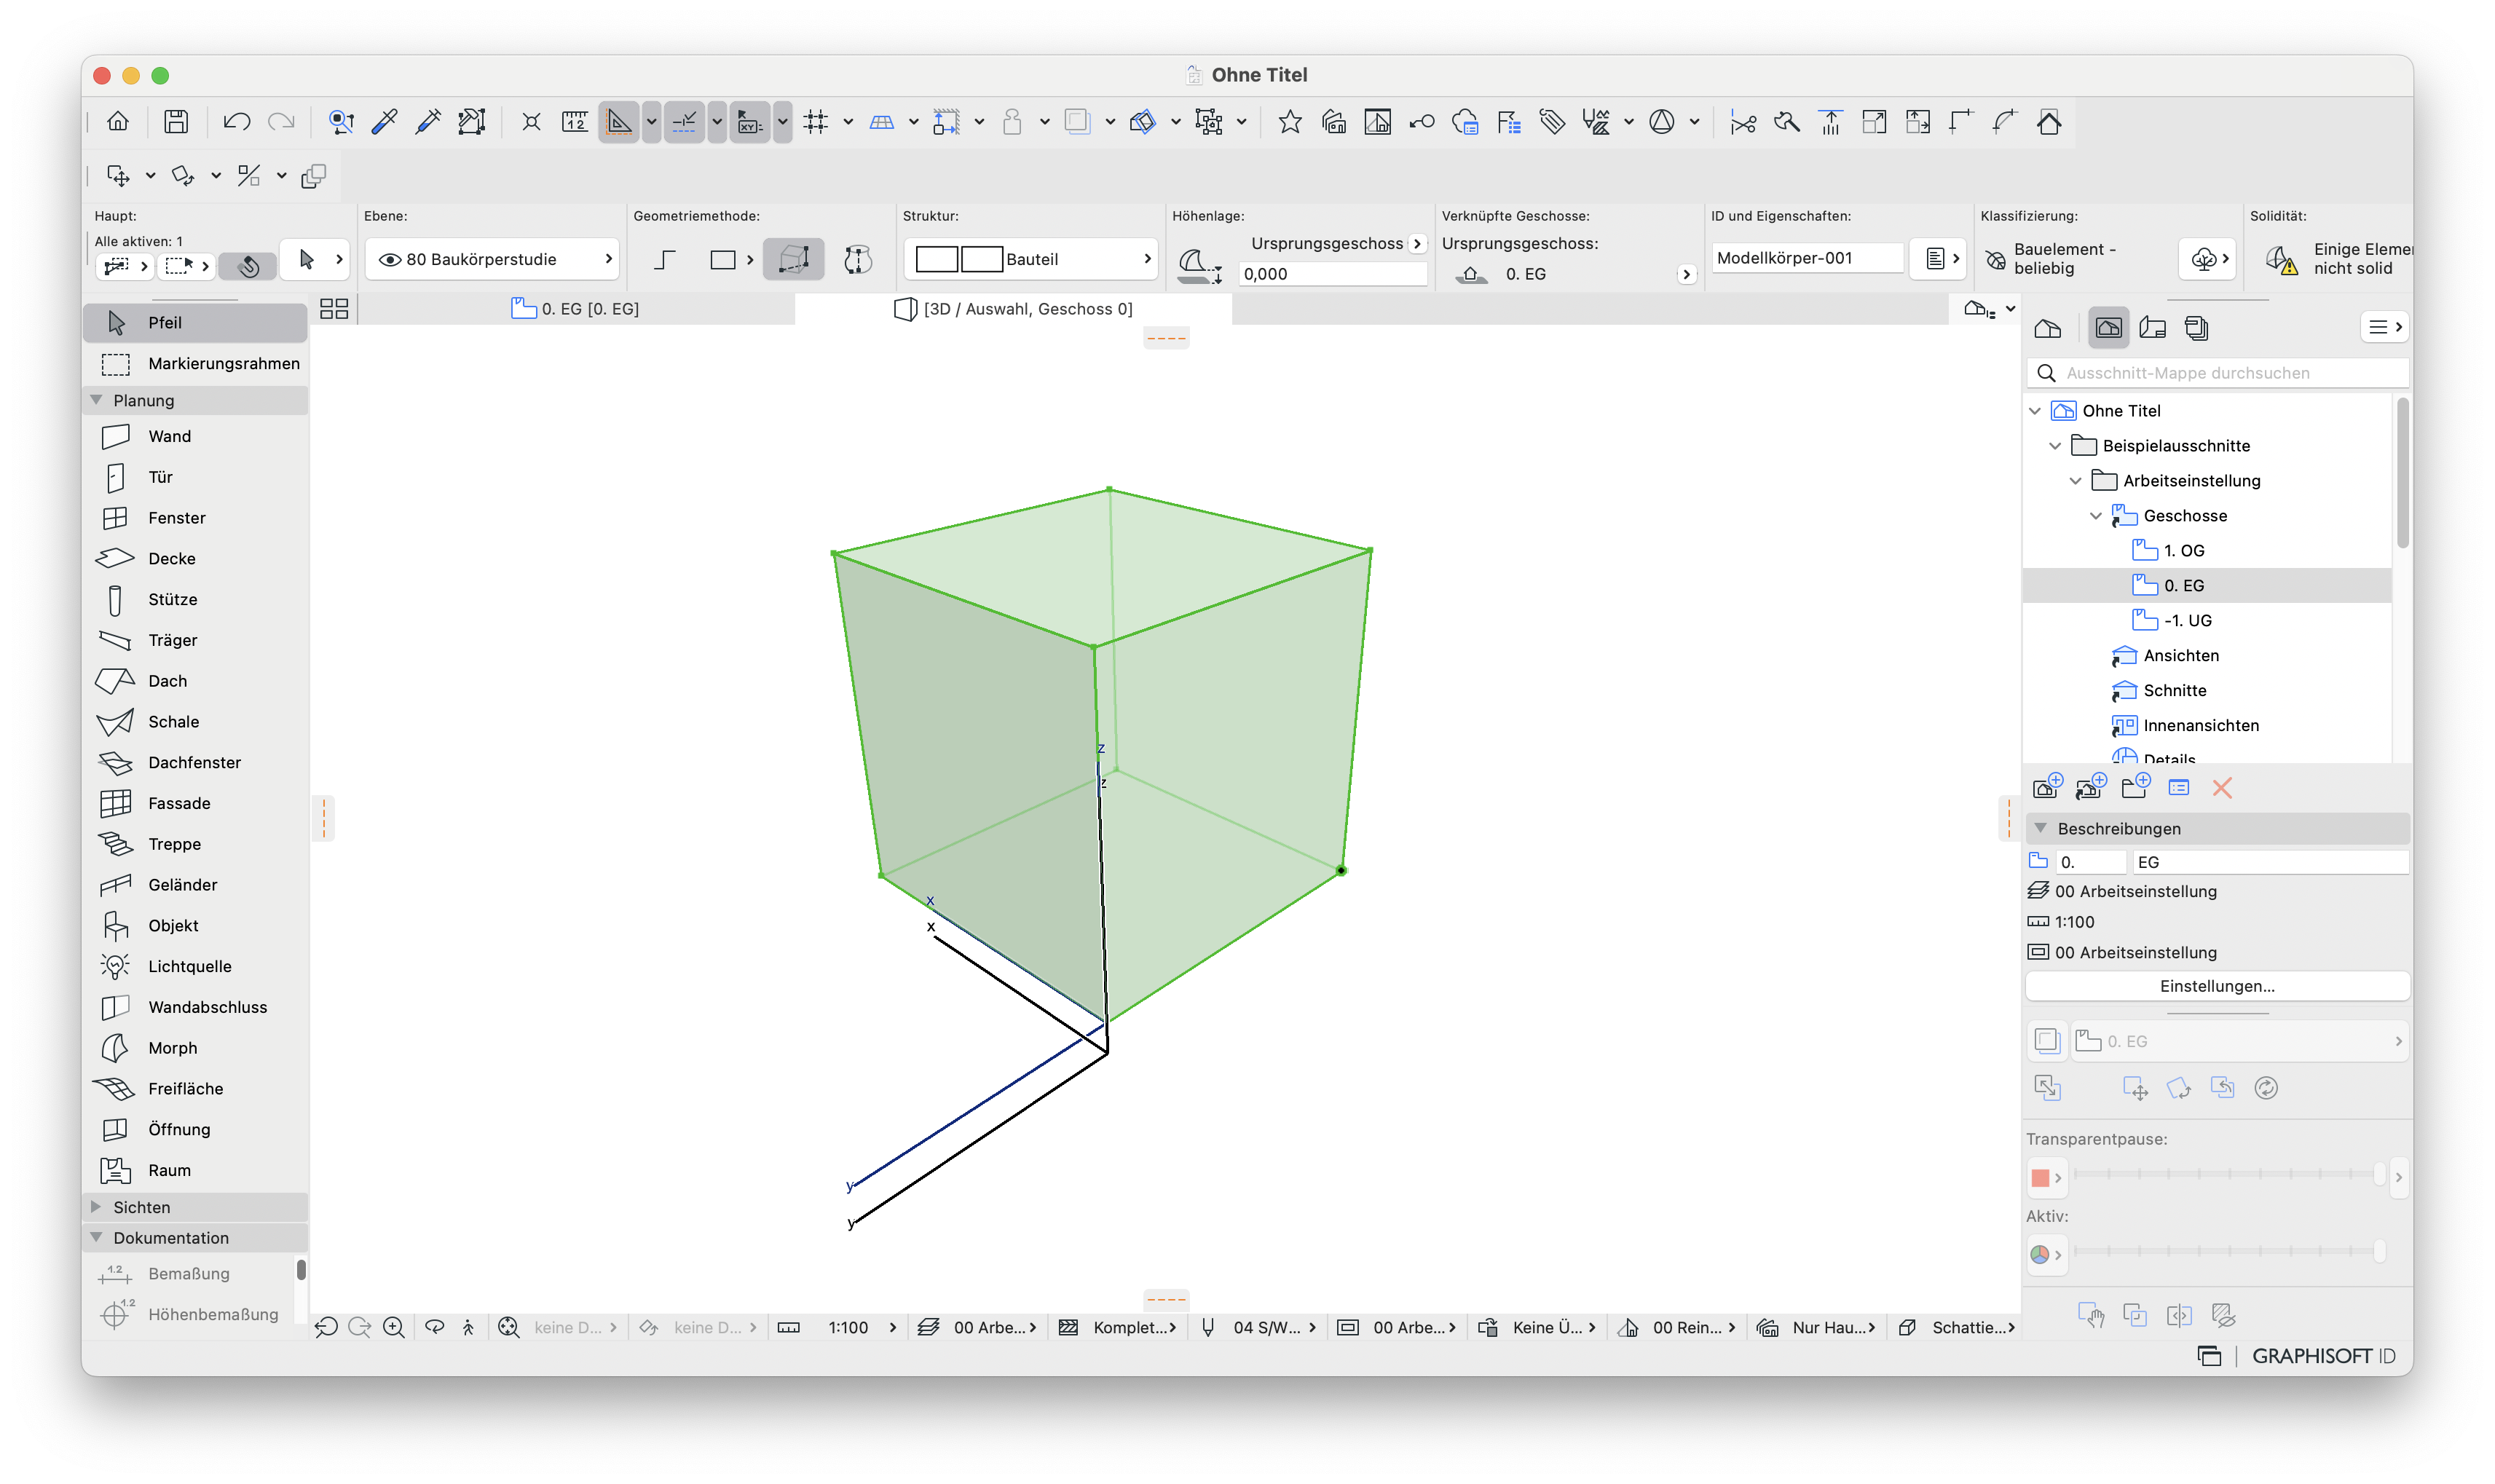The image size is (2495, 1484).
Task: Toggle grid snap icon
Action: coord(816,122)
